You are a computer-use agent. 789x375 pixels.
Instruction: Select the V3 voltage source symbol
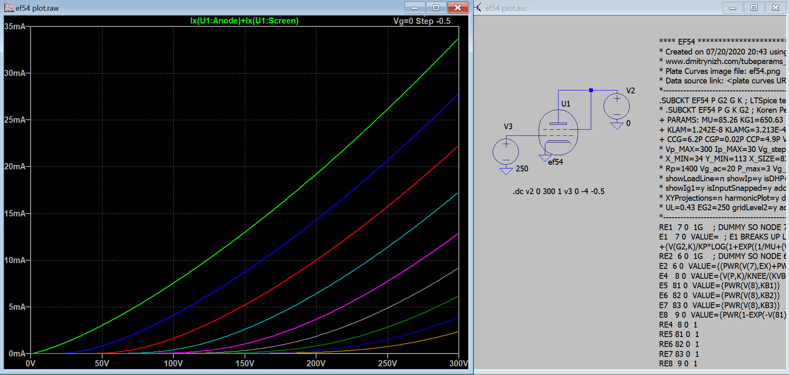click(x=506, y=151)
